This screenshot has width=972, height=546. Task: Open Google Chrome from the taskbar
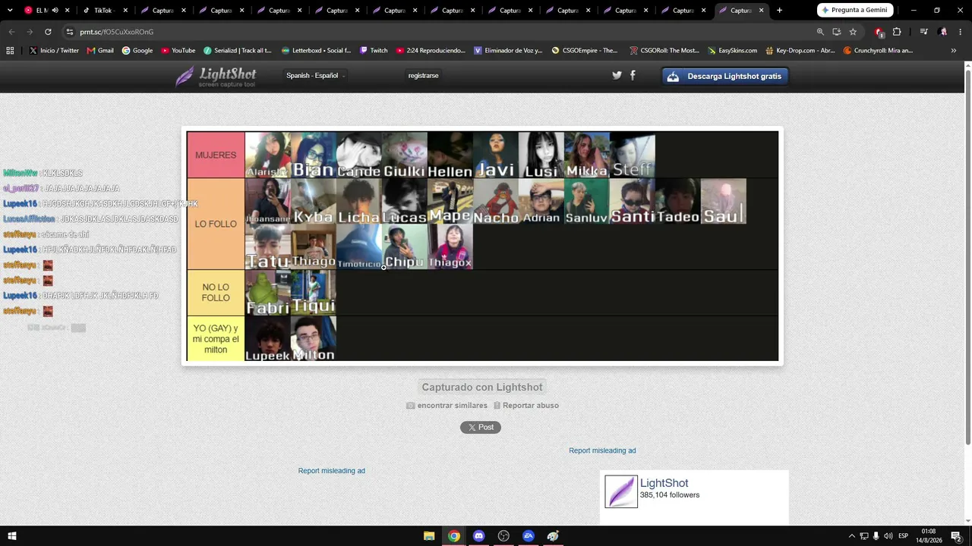coord(453,536)
